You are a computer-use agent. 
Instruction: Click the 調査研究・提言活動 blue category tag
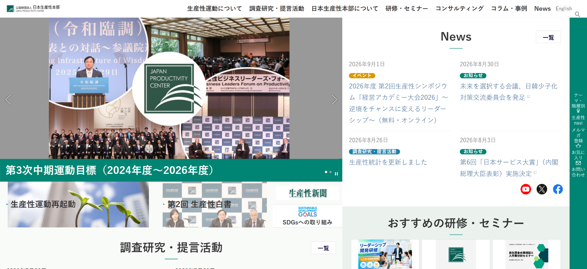click(374, 152)
